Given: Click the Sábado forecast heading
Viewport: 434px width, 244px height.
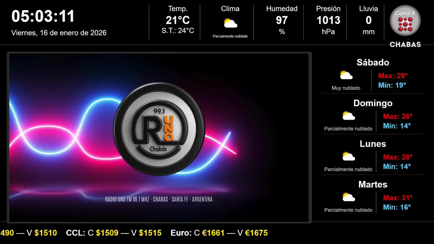Looking at the screenshot, I should (373, 62).
